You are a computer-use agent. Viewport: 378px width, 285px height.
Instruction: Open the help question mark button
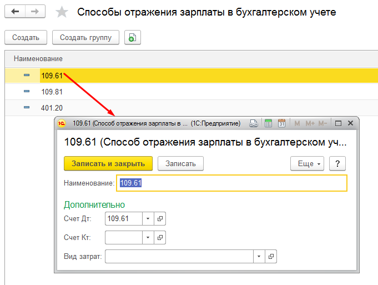[x=337, y=163]
